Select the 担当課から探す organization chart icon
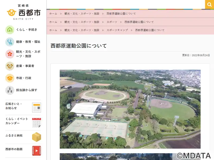This screenshot has height=160, width=214. [x=10, y=90]
